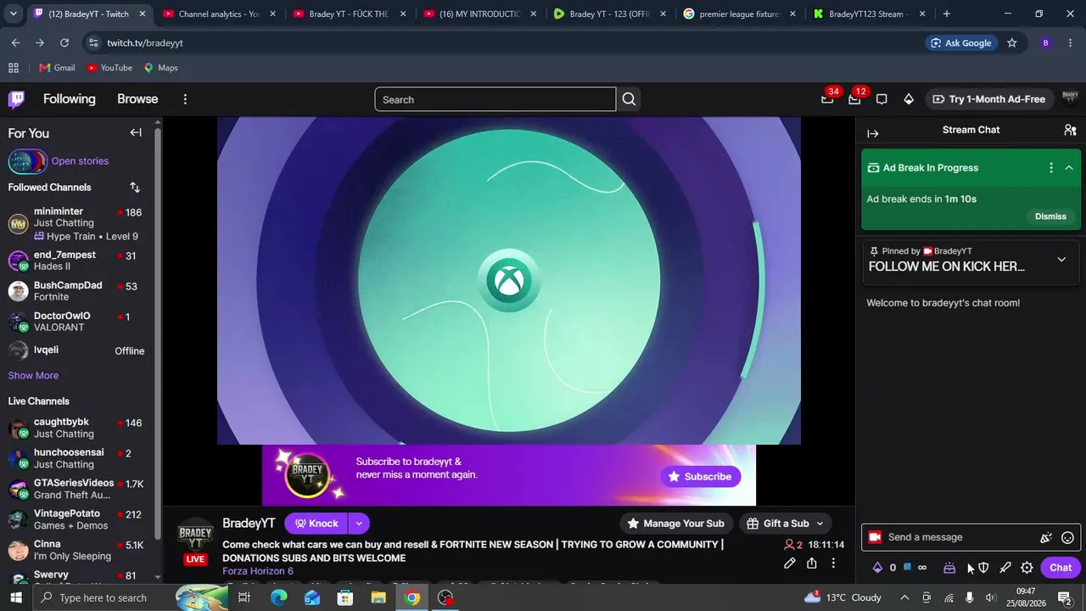Image resolution: width=1086 pixels, height=611 pixels.
Task: Open notifications inbox with 12 badge
Action: pos(854,99)
